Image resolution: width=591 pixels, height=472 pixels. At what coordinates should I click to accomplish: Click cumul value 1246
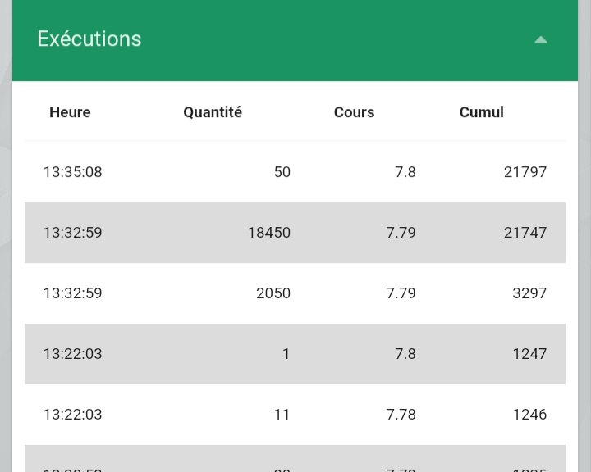529,415
